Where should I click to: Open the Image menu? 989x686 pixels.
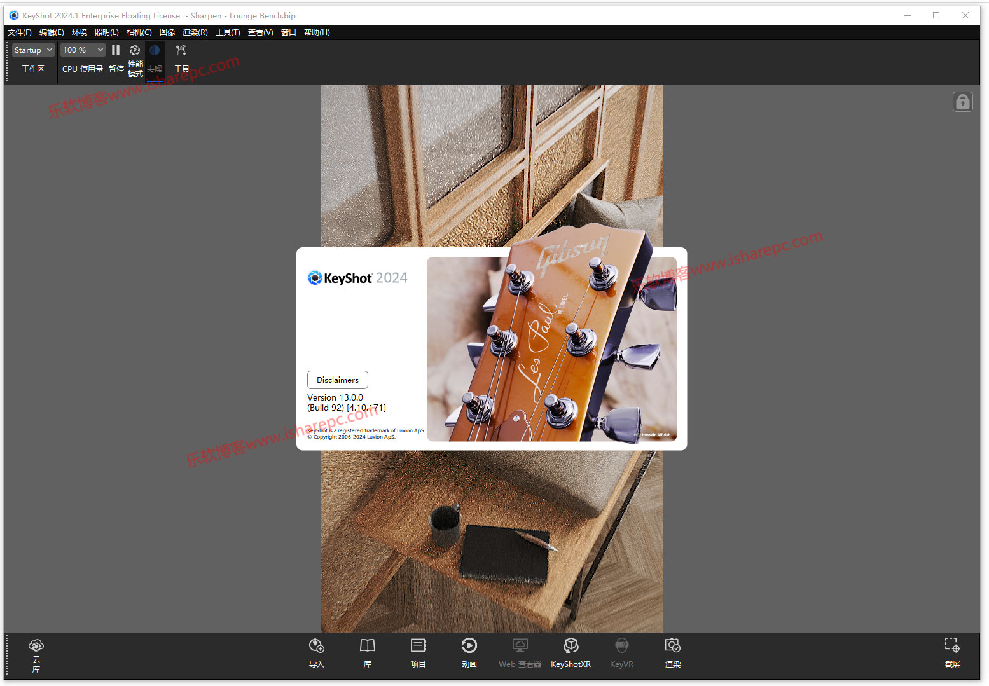coord(167,32)
